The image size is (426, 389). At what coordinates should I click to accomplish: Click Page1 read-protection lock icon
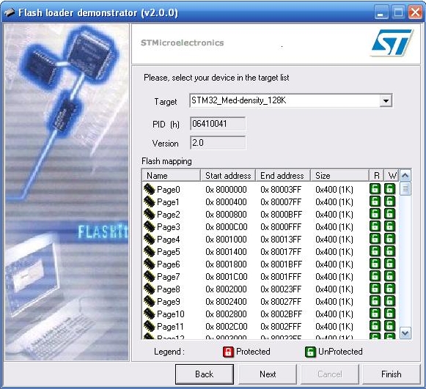[375, 201]
